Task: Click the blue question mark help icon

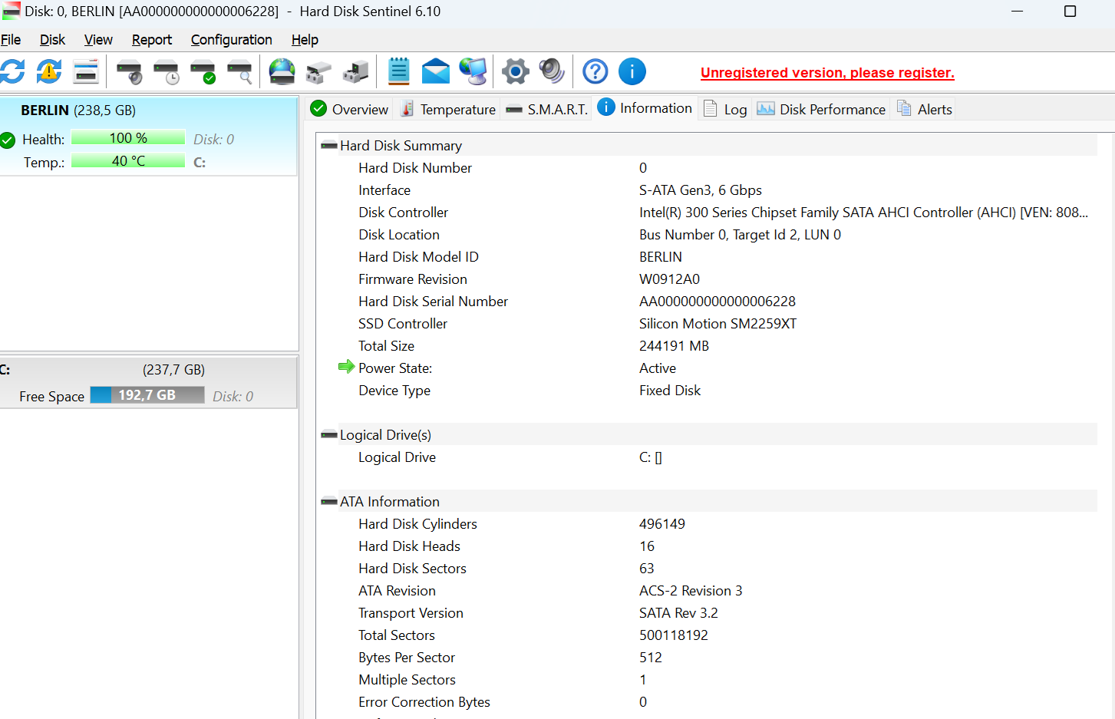Action: coord(595,71)
